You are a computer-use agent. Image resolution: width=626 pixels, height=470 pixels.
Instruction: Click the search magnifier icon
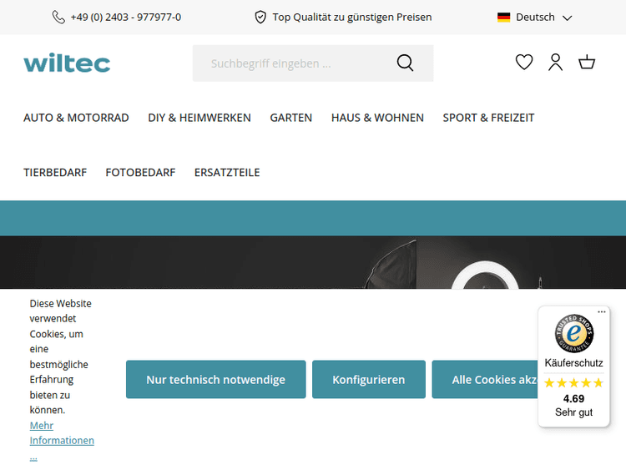[405, 63]
